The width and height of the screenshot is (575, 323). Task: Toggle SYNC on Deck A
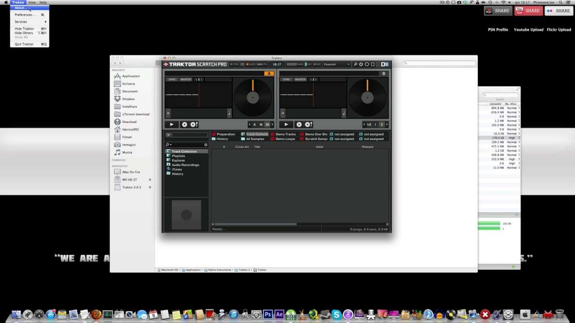(172, 79)
